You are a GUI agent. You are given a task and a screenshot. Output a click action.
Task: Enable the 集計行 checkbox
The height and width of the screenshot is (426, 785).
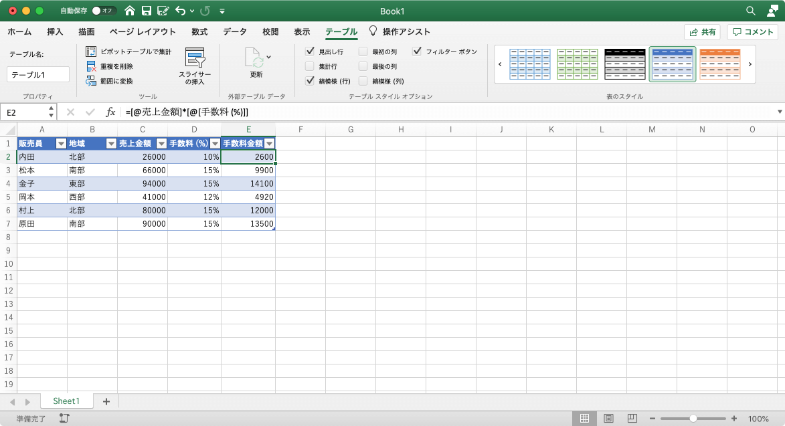click(x=310, y=66)
